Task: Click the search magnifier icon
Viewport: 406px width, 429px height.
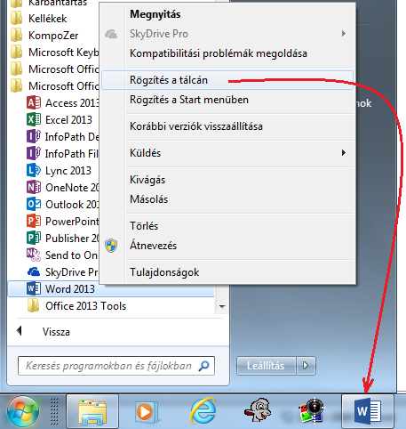Action: (x=203, y=366)
